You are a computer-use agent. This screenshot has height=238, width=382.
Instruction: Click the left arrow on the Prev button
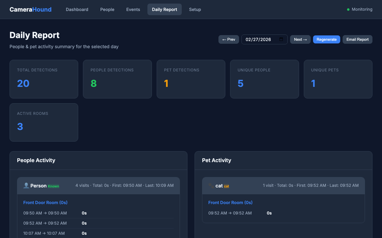pyautogui.click(x=224, y=39)
